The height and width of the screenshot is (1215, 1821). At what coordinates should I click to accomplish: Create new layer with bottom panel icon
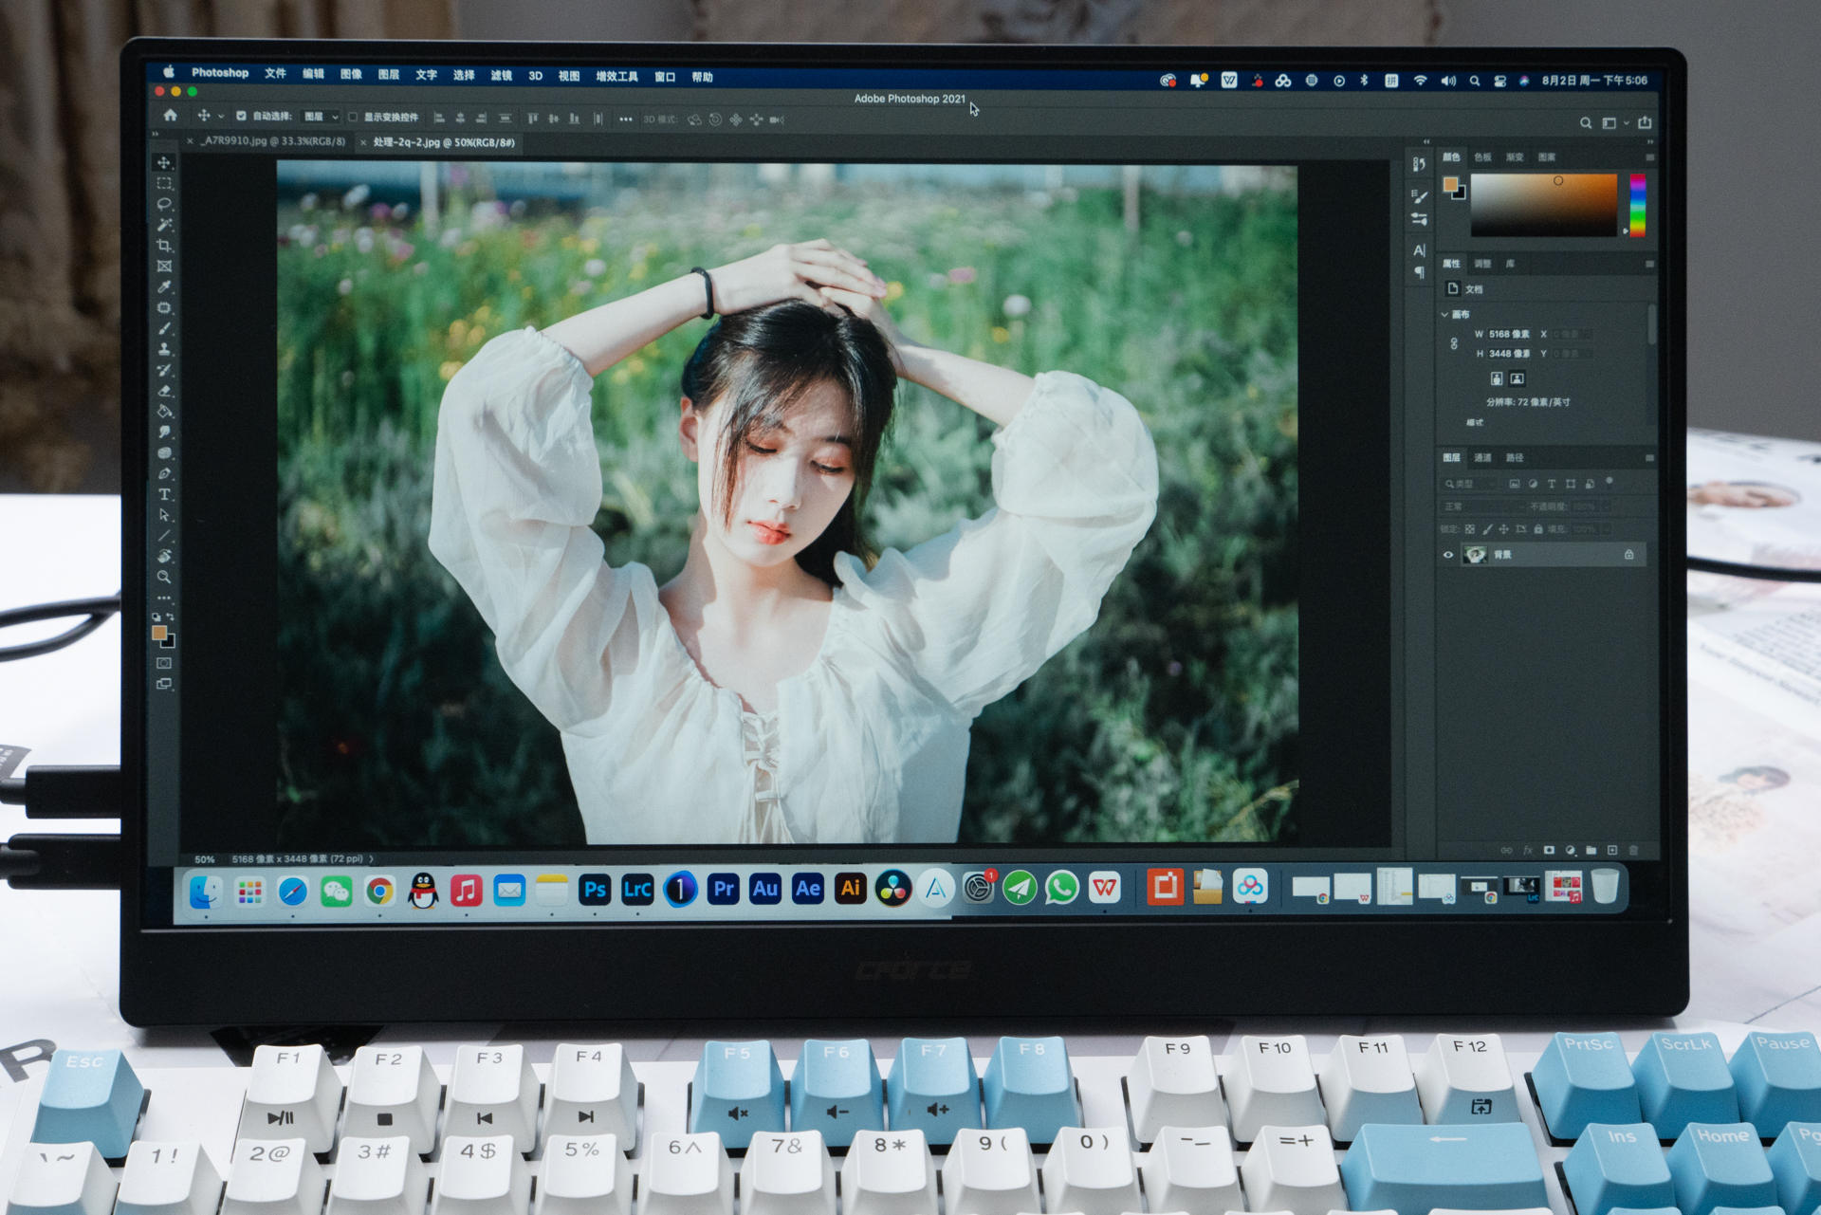click(x=1611, y=850)
